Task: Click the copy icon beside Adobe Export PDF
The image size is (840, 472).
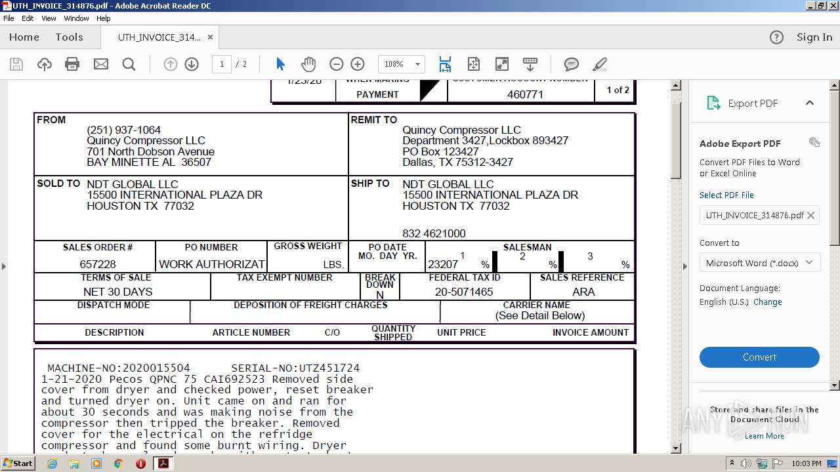Action: tap(814, 142)
